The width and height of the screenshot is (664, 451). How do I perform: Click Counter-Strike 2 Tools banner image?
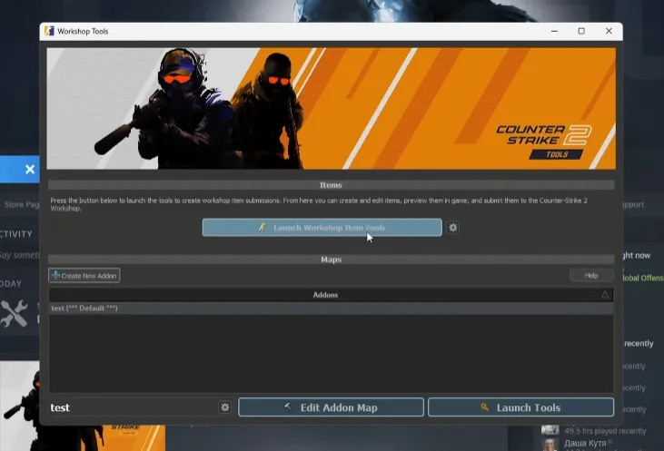click(331, 109)
